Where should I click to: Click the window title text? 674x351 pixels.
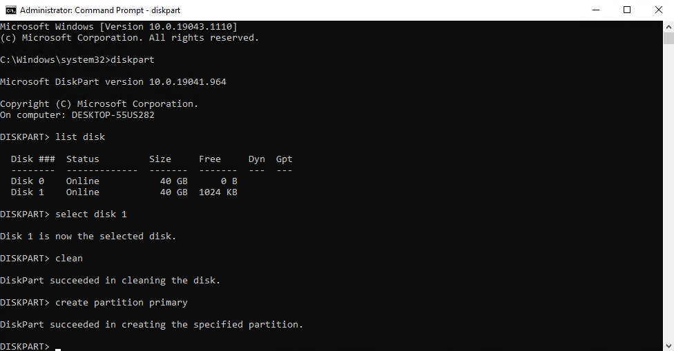pos(100,10)
